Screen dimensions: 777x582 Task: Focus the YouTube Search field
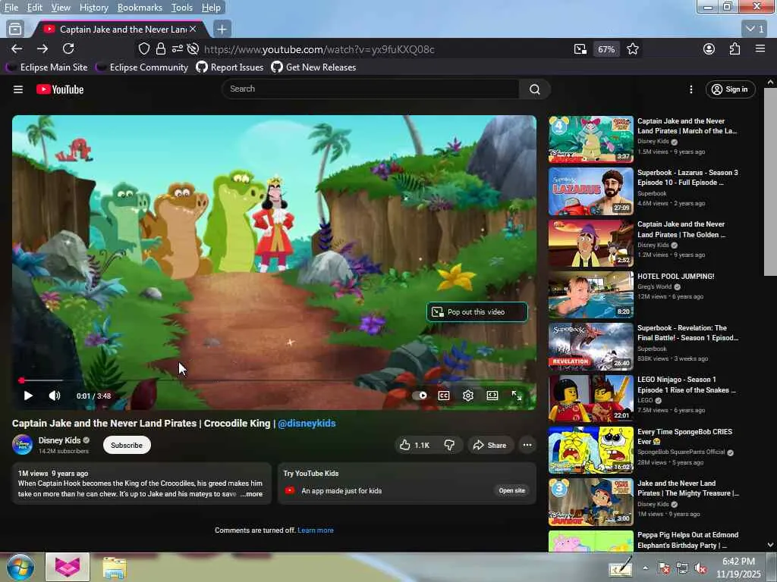click(370, 89)
